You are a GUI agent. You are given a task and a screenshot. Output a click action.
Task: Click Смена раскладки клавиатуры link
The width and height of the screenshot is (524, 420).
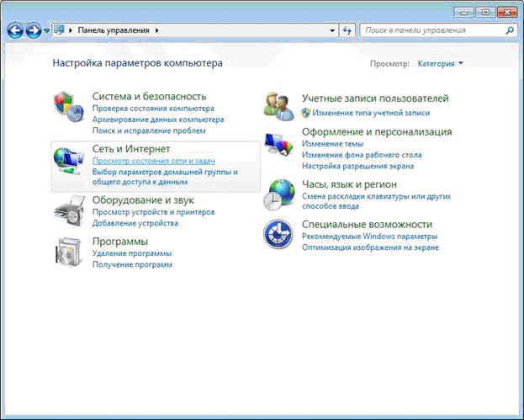point(377,201)
